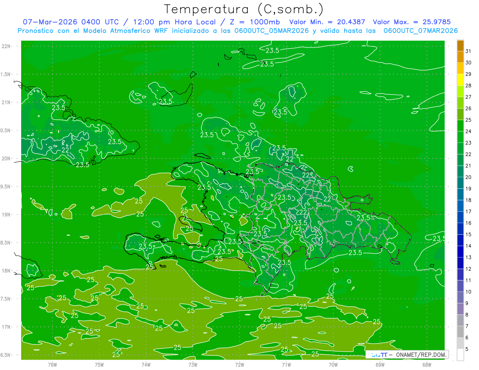Click the '5' color scale label
This screenshot has height=370, width=479.
click(467, 349)
